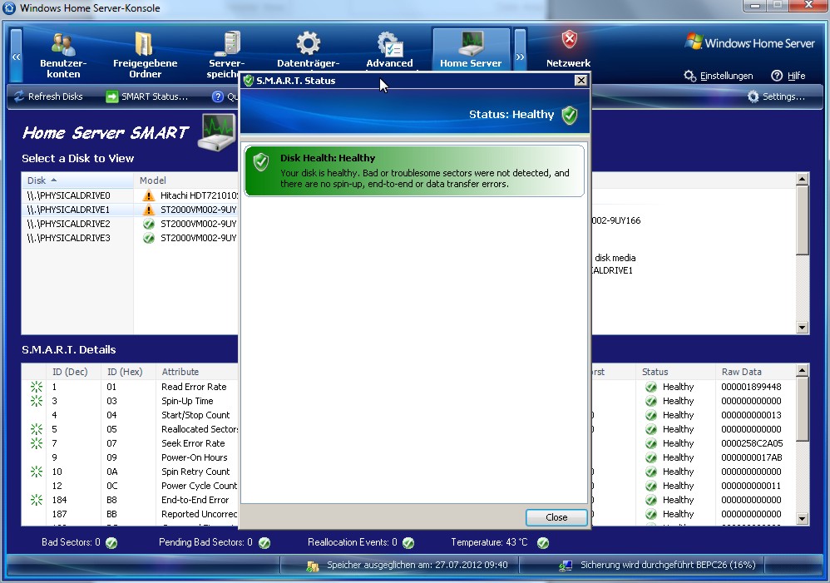Viewport: 830px width, 583px height.
Task: Click the Disk Health shield icon
Action: [x=261, y=162]
